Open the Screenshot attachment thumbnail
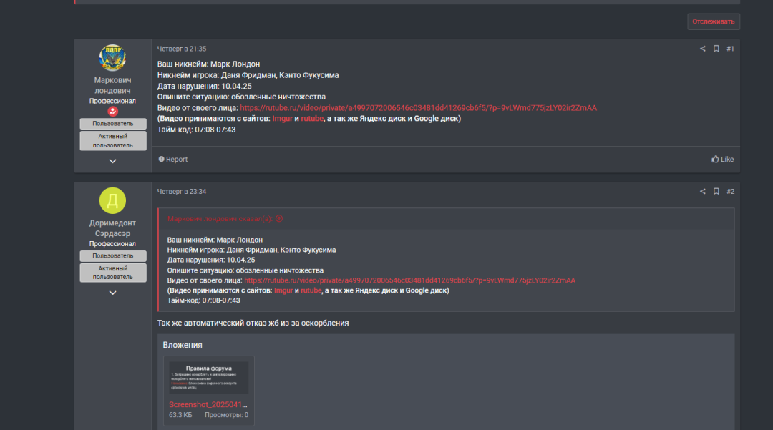This screenshot has width=773, height=430. pyautogui.click(x=208, y=378)
